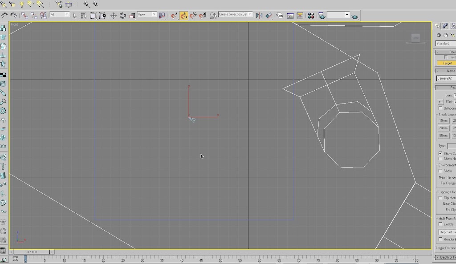Open the Material Editor spheres icon

(311, 16)
